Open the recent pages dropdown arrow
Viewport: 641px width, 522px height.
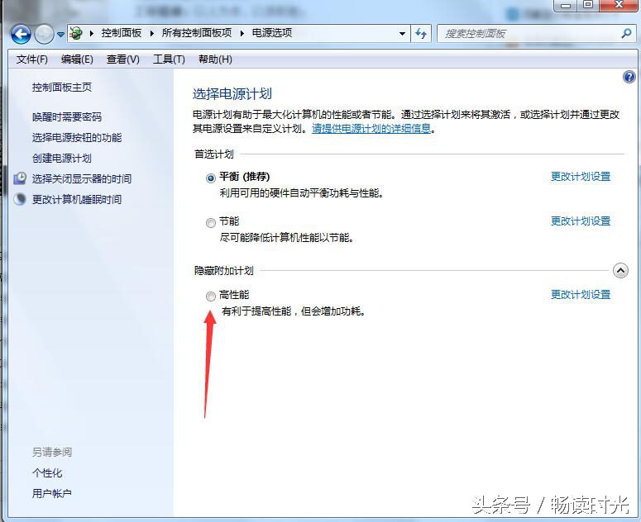pyautogui.click(x=60, y=35)
